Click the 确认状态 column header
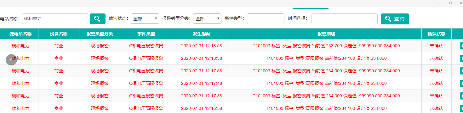The image size is (463, 113). [437, 34]
